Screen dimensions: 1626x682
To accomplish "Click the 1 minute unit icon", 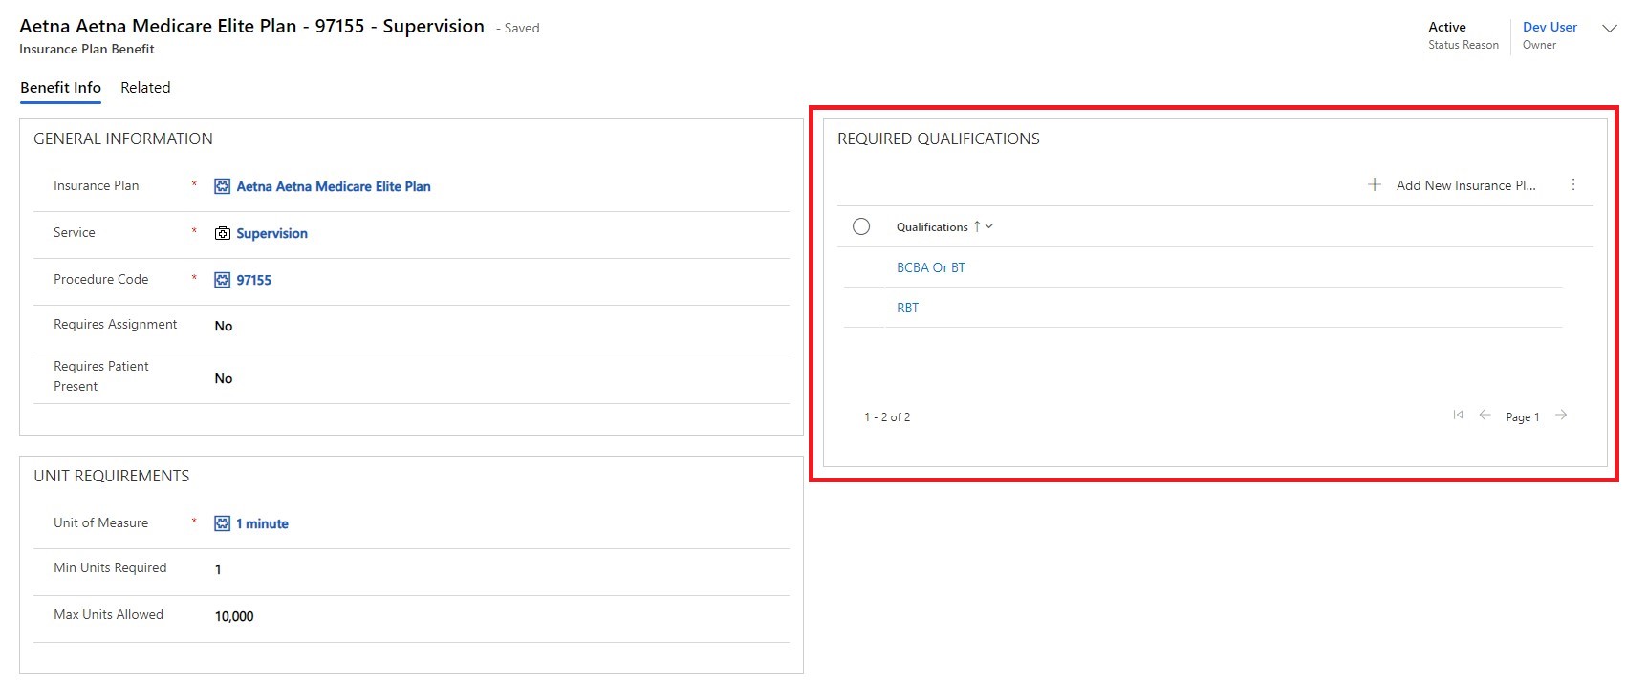I will [x=222, y=523].
